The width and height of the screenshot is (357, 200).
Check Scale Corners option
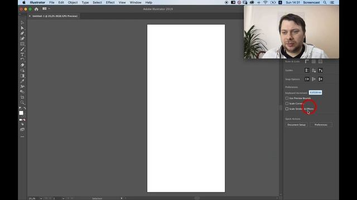tap(287, 103)
